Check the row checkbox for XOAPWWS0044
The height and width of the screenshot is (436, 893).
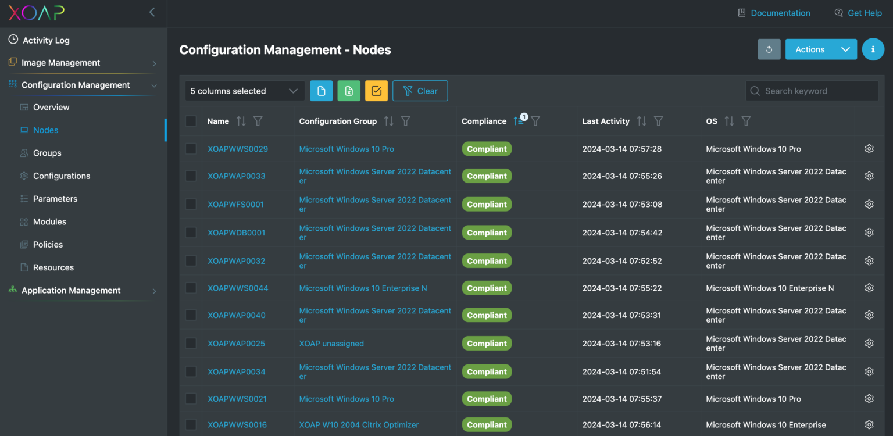[191, 288]
